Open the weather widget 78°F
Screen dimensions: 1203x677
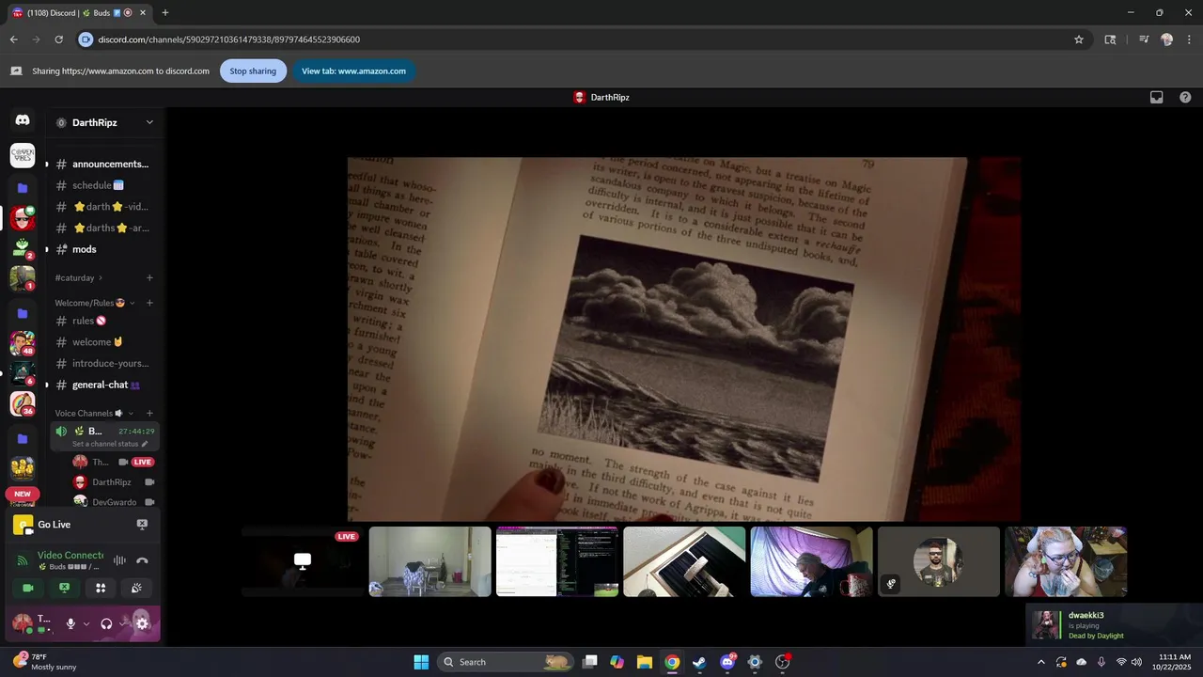pyautogui.click(x=43, y=662)
